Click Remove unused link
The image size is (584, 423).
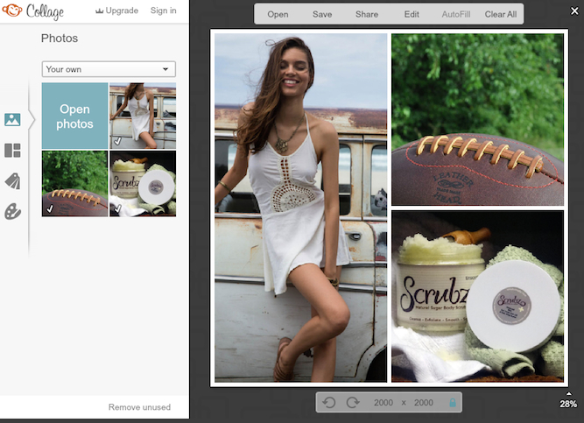[139, 407]
